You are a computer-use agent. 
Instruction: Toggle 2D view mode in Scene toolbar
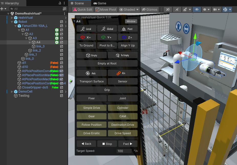[168, 9]
